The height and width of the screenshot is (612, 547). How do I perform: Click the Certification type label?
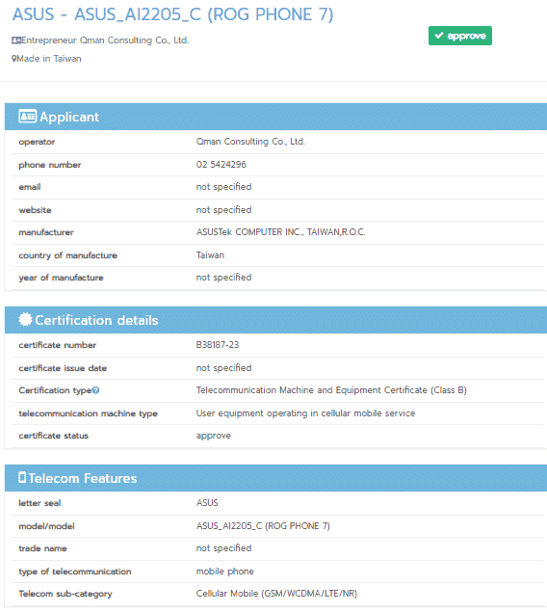[55, 390]
